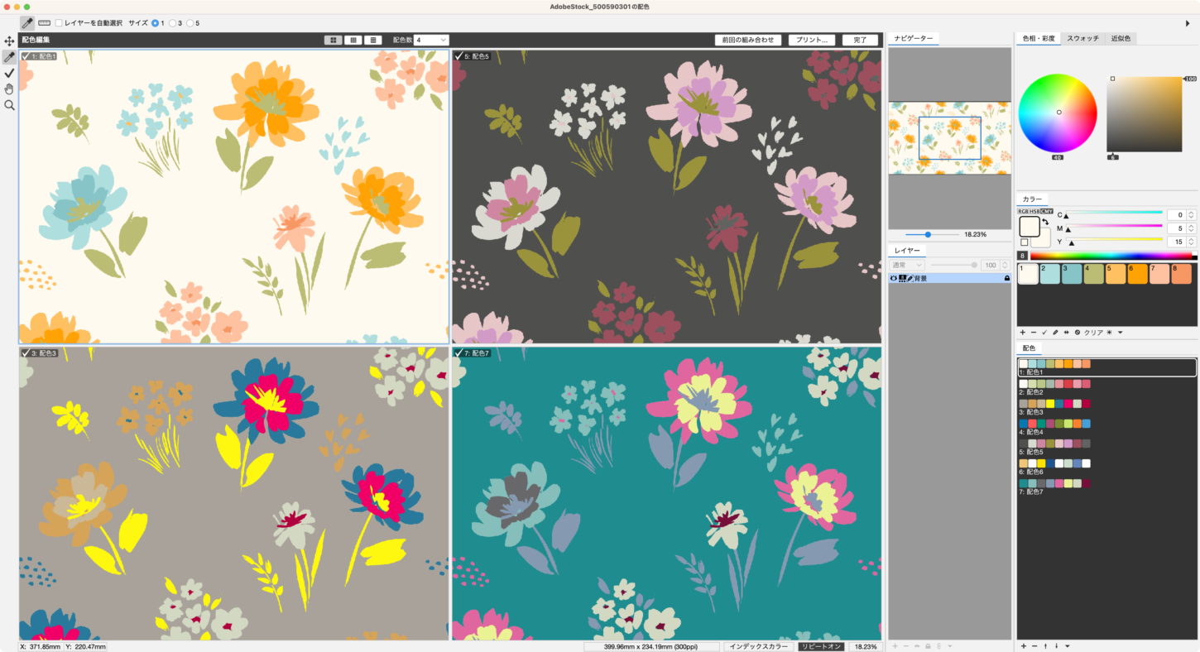Open the 近似色 tab
Image resolution: width=1200 pixels, height=652 pixels.
tap(1121, 38)
